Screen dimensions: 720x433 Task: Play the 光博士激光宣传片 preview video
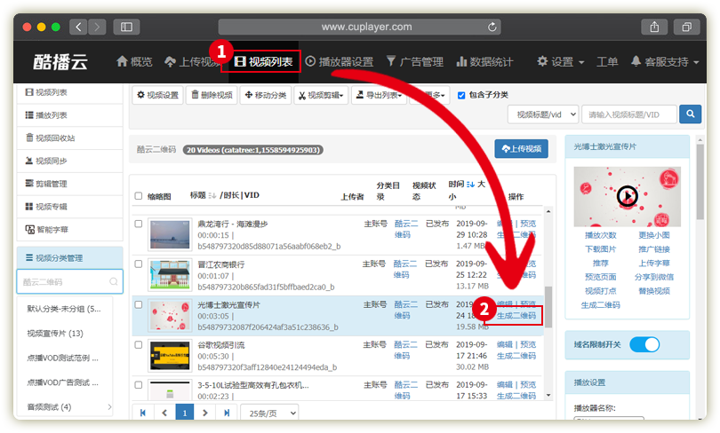click(628, 196)
